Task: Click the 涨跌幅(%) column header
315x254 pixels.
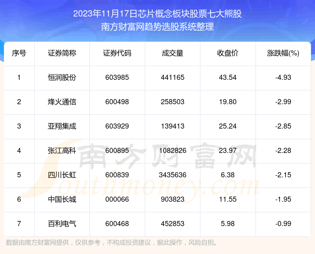Action: pos(283,53)
